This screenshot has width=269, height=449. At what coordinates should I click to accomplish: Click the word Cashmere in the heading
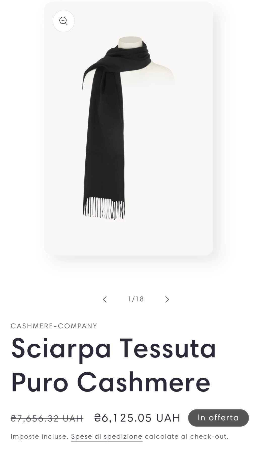[x=143, y=382]
